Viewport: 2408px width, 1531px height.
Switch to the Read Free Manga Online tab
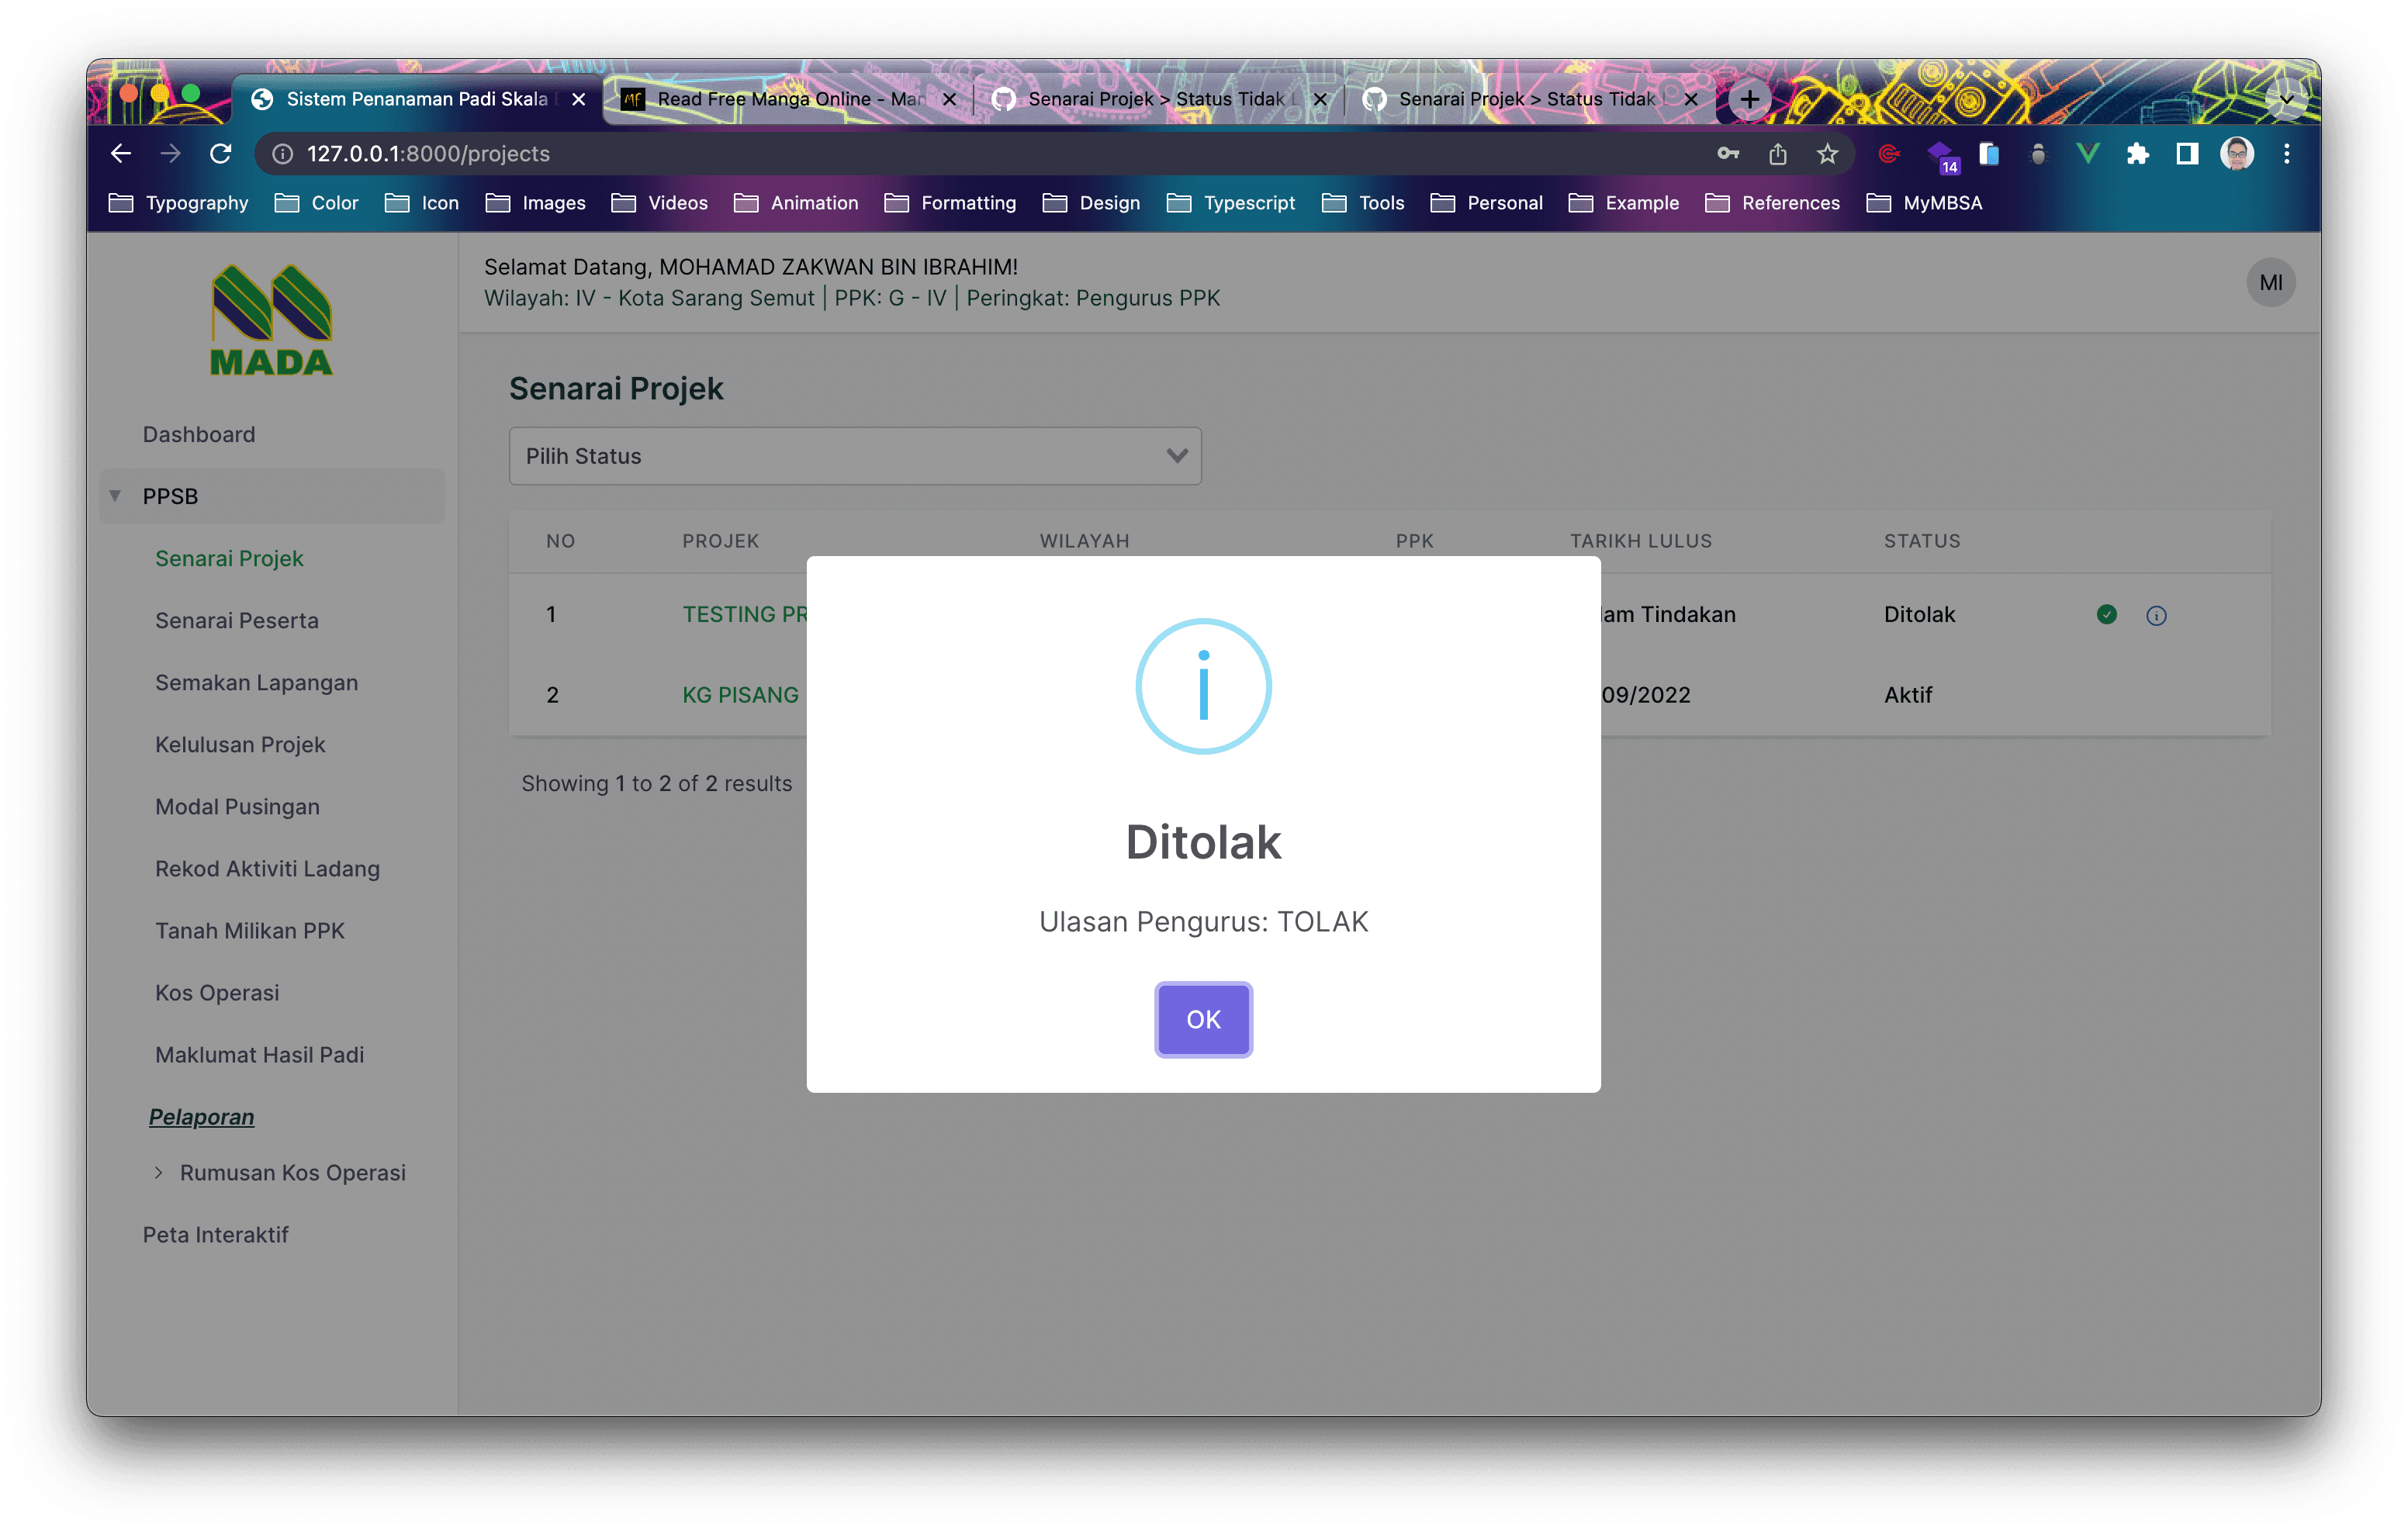tap(788, 99)
